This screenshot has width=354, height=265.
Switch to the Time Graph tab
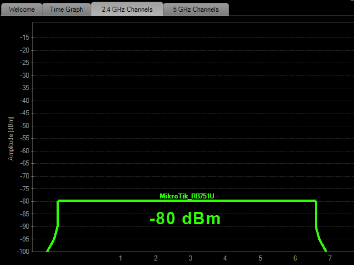(x=66, y=10)
